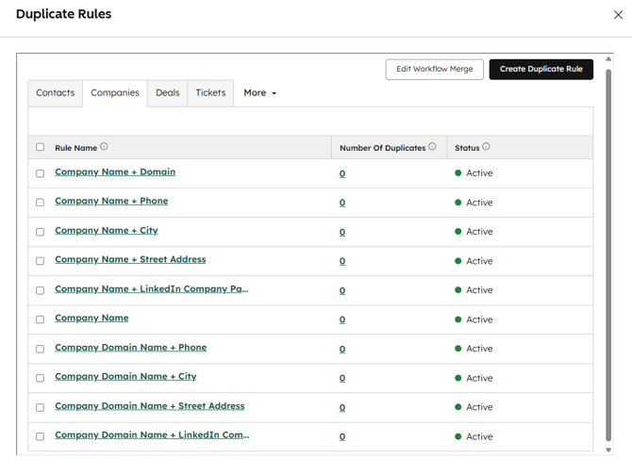
Task: Click the Status column info icon
Action: click(486, 147)
